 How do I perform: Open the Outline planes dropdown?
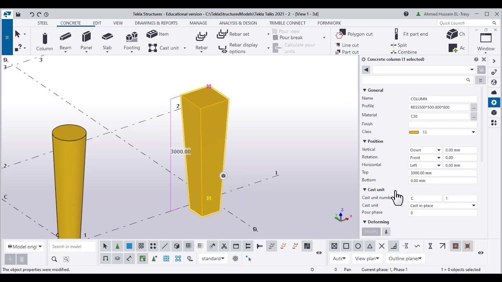click(405, 258)
